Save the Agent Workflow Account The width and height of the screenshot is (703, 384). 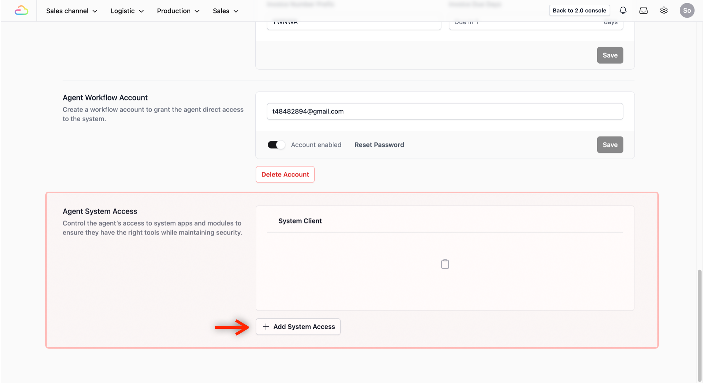(x=610, y=145)
